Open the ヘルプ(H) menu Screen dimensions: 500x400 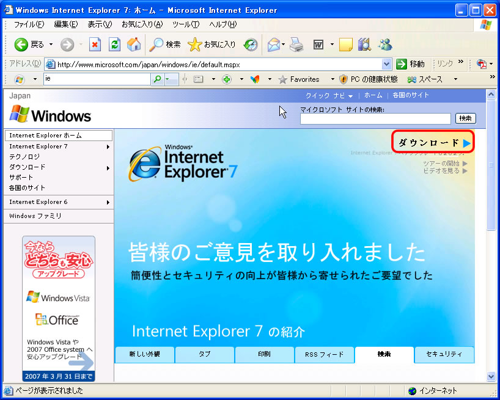point(223,24)
